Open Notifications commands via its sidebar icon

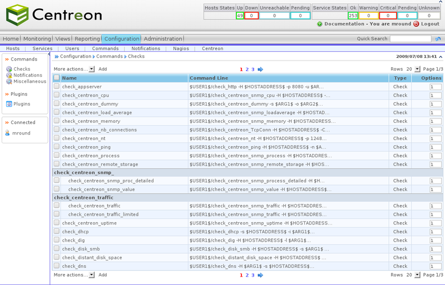click(9, 75)
